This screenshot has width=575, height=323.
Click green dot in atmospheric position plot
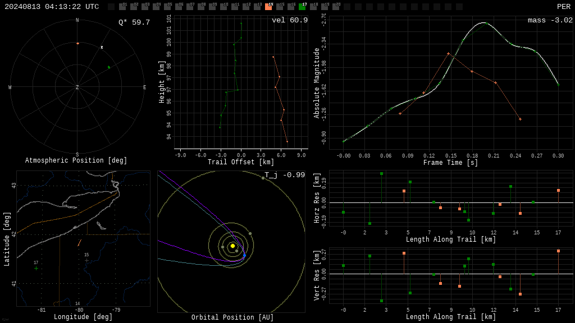tap(109, 67)
